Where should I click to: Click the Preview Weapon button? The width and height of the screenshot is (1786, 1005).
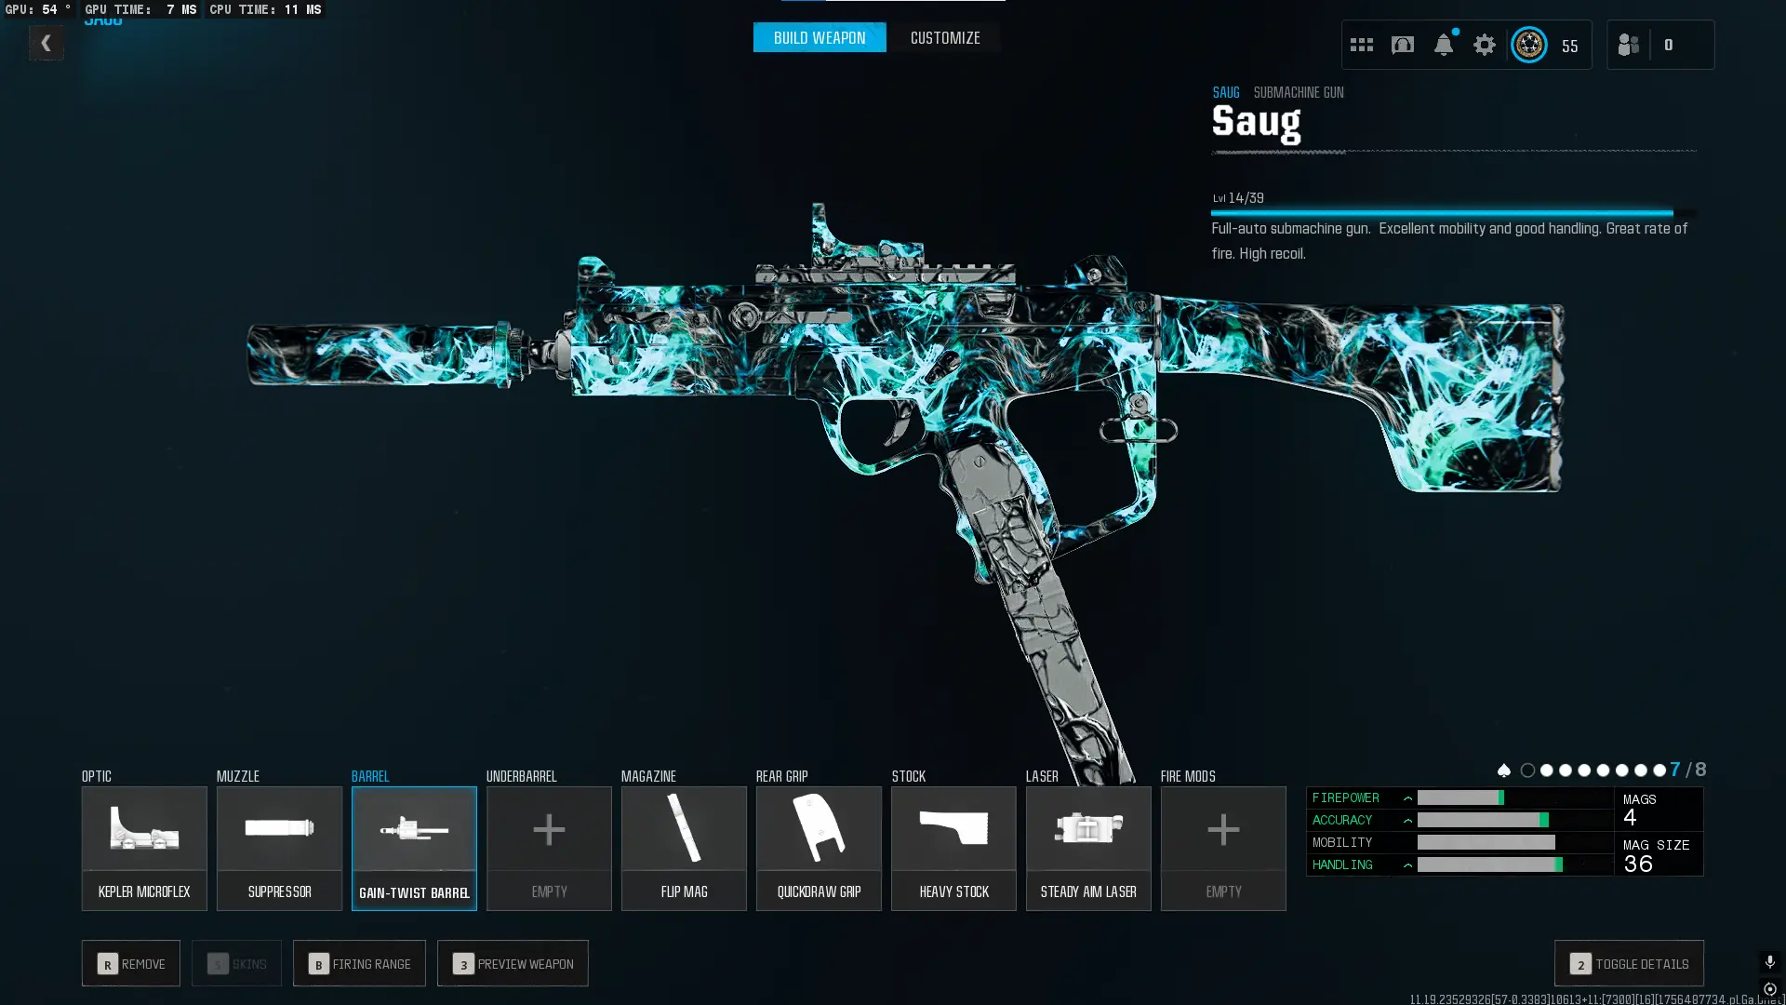(x=513, y=964)
